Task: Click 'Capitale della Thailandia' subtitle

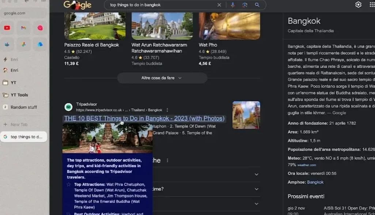Action: click(x=310, y=31)
